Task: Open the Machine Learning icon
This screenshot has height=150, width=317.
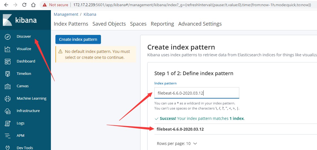Action: pos(7,98)
